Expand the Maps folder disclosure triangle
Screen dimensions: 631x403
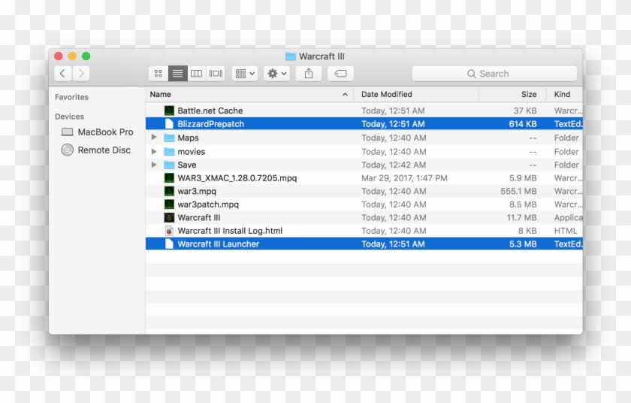pyautogui.click(x=154, y=138)
